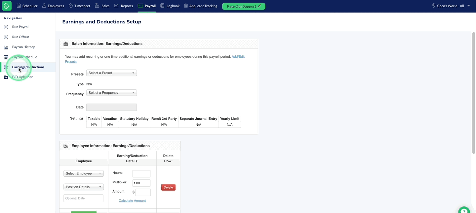Screen dimensions: 476x213
Task: Click the Amount dollar input field
Action: tap(143, 192)
